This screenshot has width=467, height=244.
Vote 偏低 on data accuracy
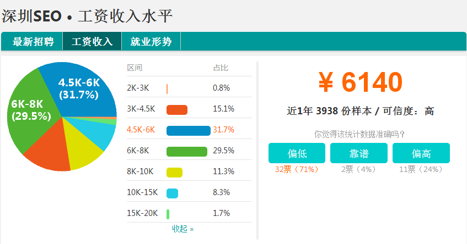(297, 153)
